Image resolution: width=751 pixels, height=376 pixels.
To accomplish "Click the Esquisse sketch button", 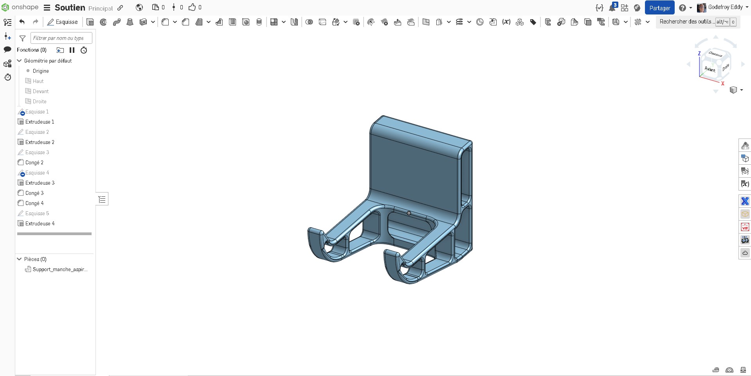I will (63, 22).
